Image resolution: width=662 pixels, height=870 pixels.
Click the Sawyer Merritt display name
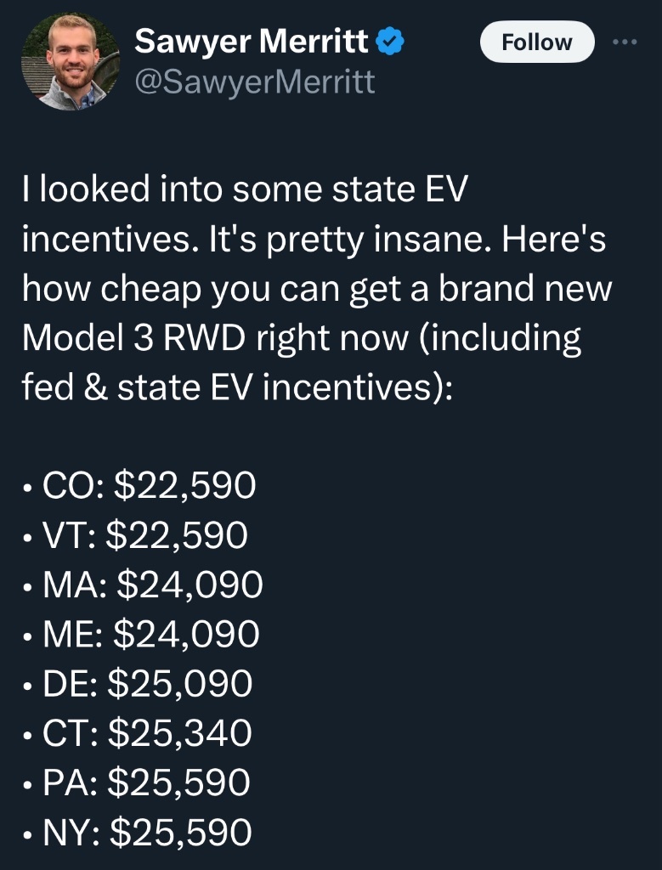coord(252,42)
